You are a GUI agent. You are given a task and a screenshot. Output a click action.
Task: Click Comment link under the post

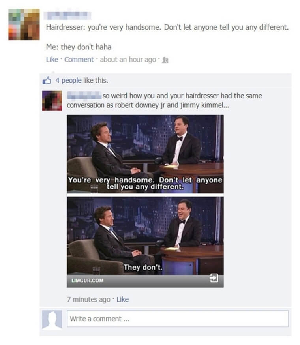[x=79, y=59]
